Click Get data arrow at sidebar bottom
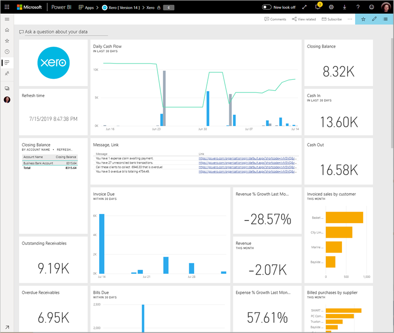 (x=7, y=327)
